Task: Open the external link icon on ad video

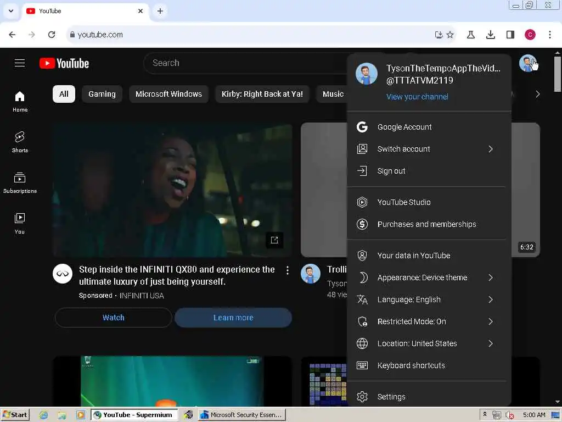Action: [274, 240]
